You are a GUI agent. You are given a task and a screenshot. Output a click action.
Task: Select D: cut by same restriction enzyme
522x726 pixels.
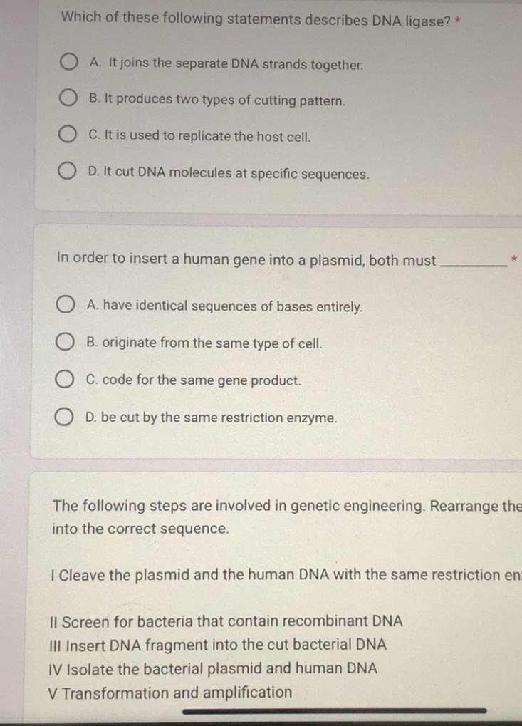pos(66,418)
